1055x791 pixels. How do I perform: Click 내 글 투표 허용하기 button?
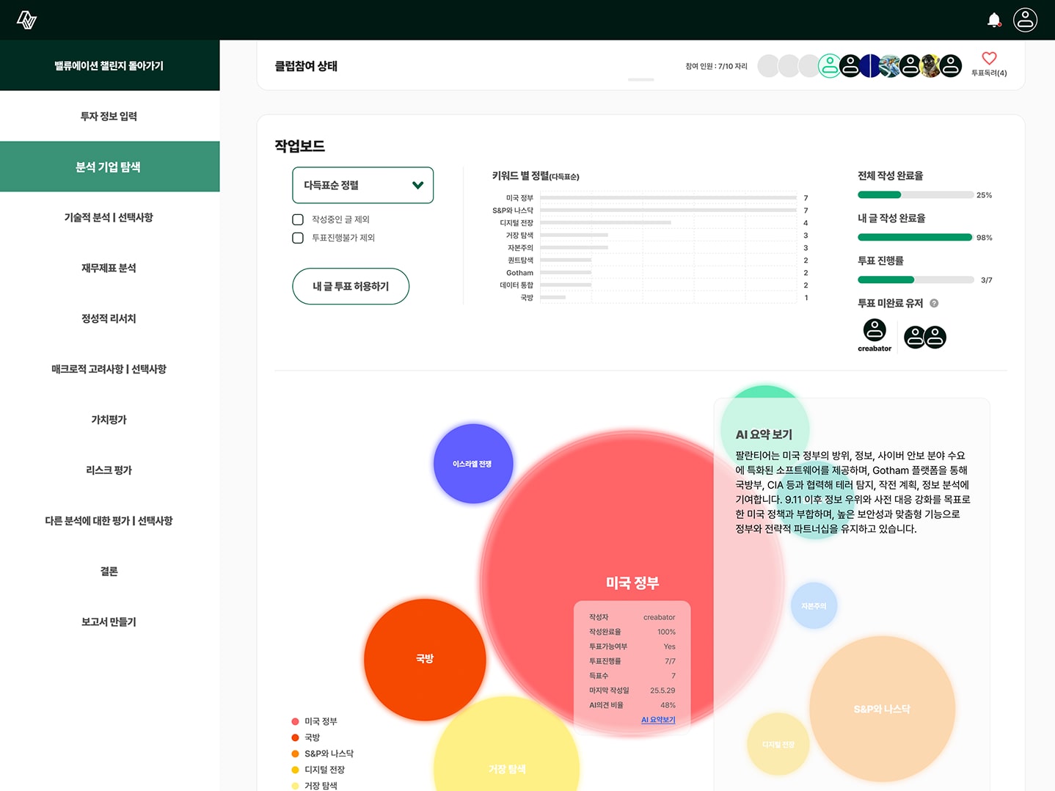coord(351,286)
